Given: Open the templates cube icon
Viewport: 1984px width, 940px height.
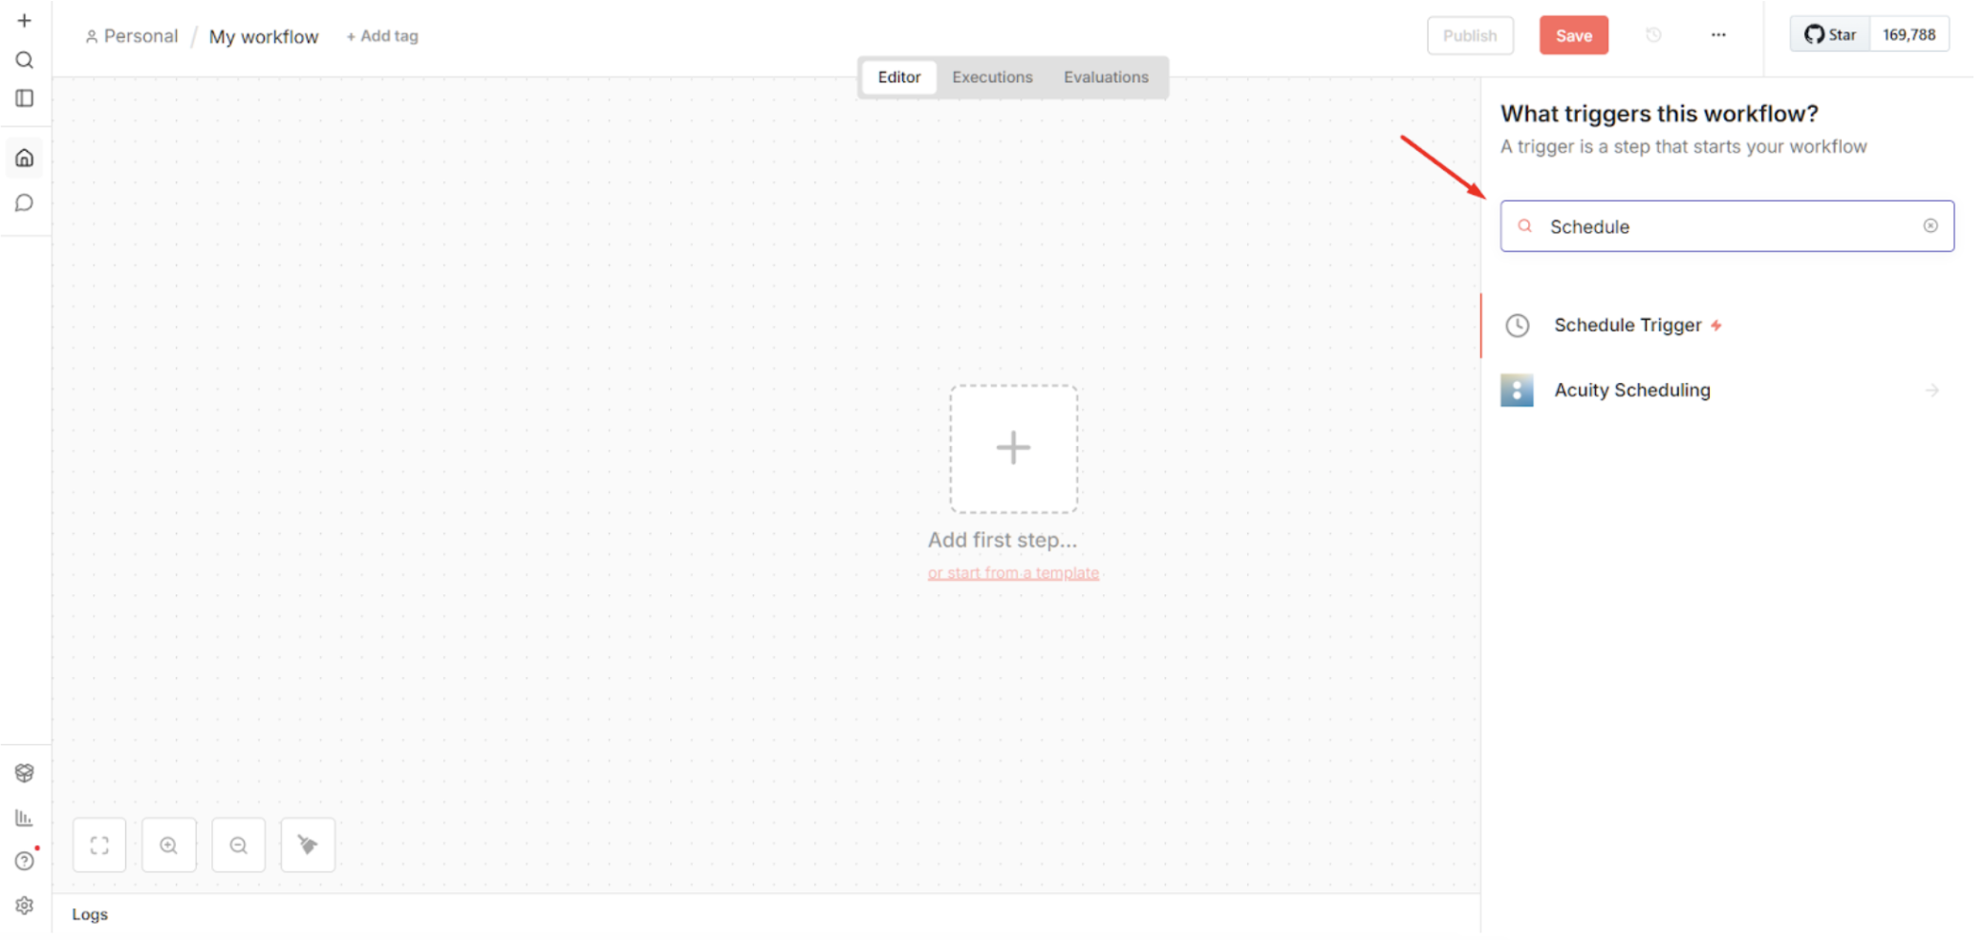Looking at the screenshot, I should click(25, 773).
